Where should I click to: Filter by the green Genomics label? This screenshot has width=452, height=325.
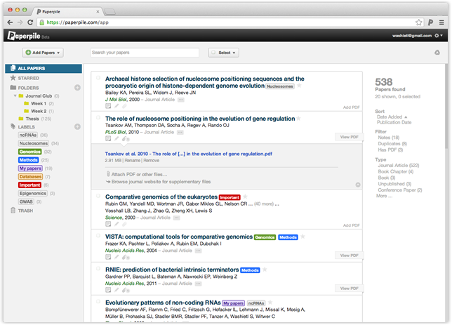30,151
